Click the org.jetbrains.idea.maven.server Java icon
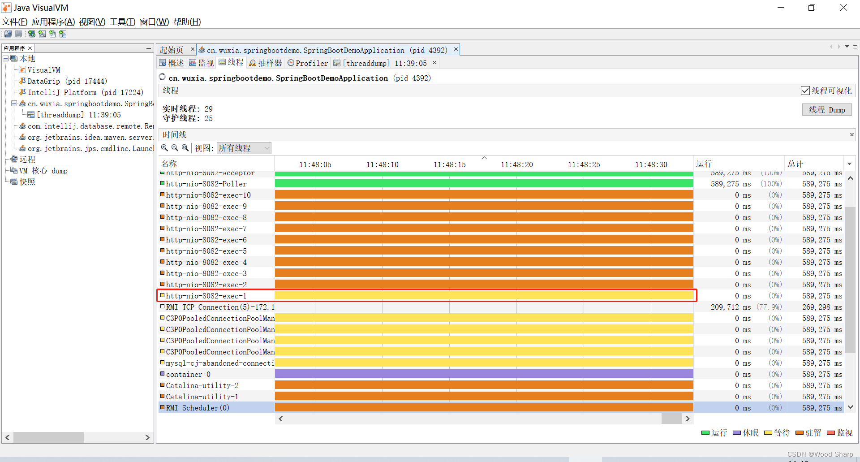 22,137
